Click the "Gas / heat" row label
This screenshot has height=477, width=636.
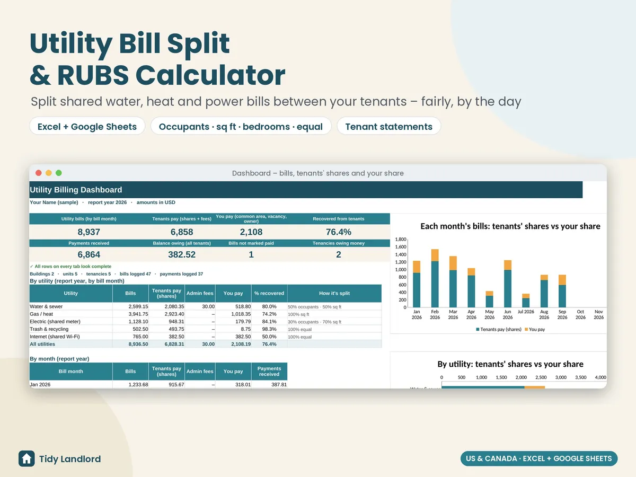[42, 314]
